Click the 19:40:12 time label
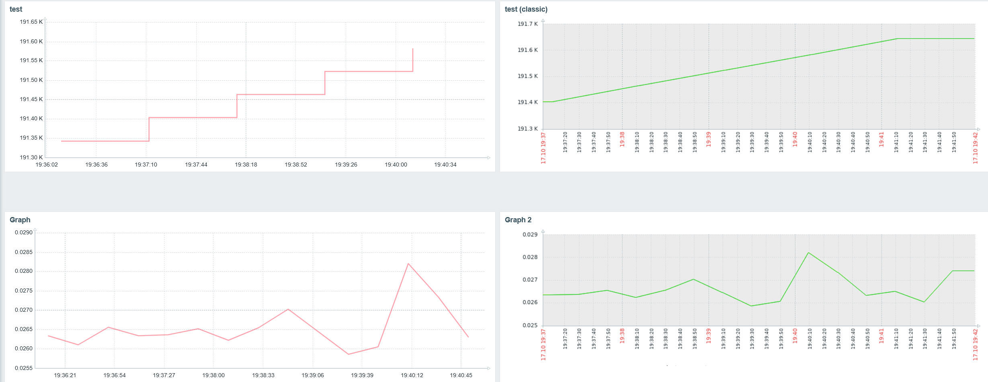 (x=412, y=375)
